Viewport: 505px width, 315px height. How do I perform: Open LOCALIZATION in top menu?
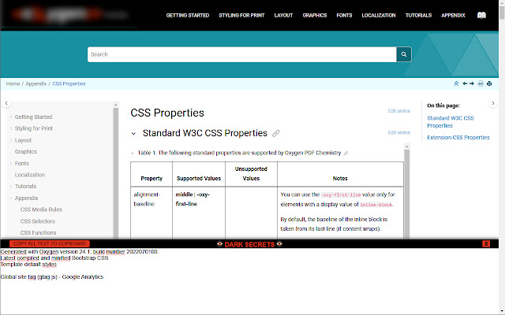379,15
